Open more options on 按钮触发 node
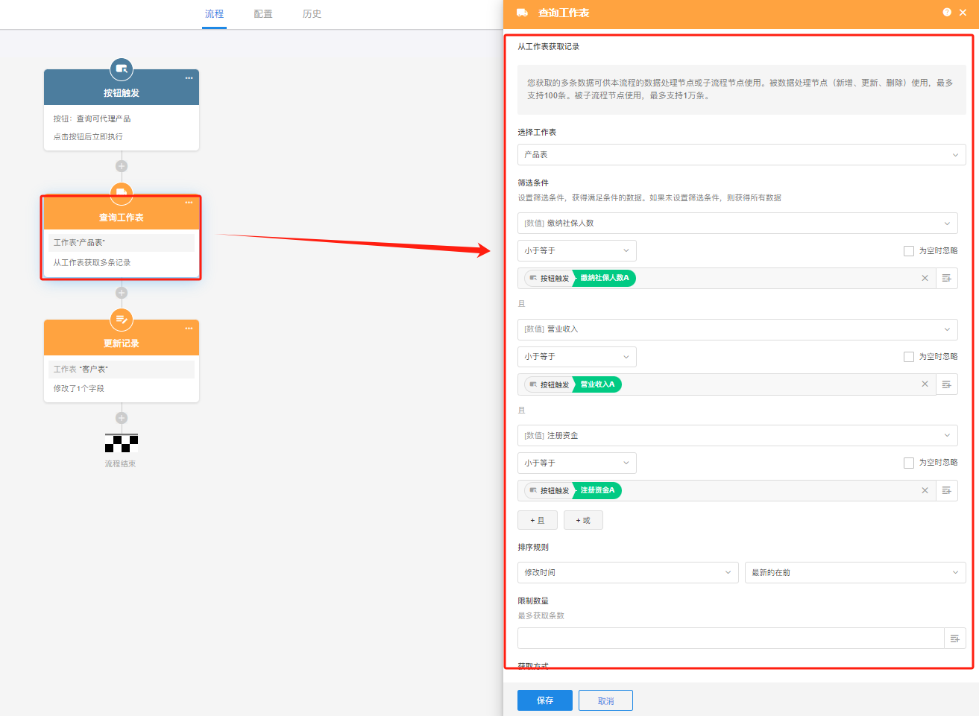 (189, 77)
